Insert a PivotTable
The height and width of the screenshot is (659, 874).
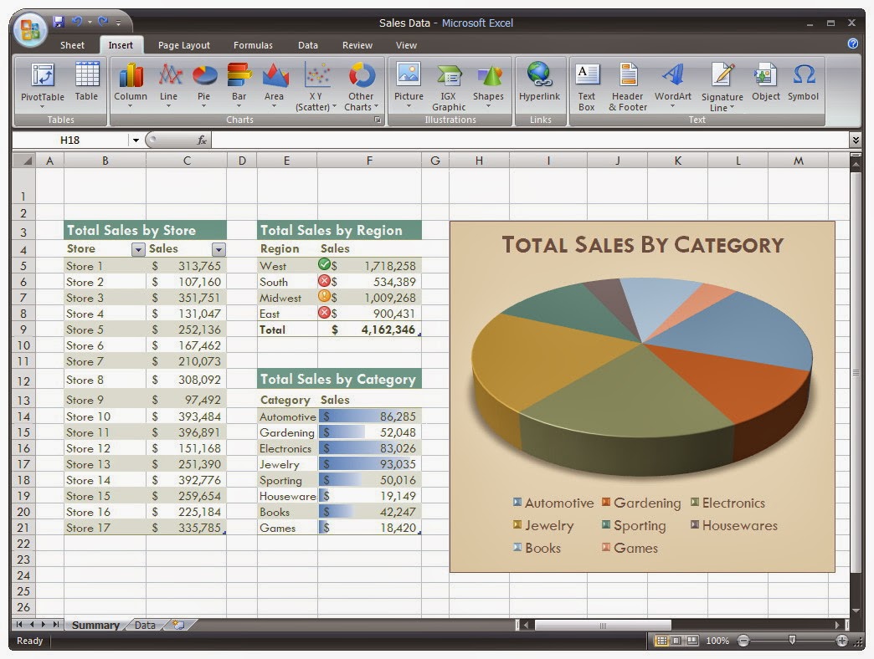43,84
